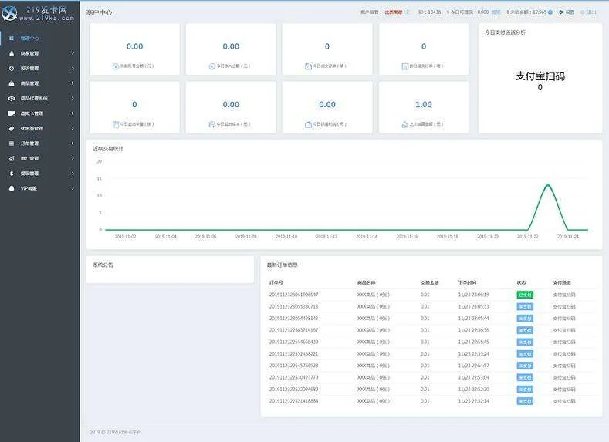Viewport: 609px width, 442px height.
Task: Click the 推广管理 rocket icon in sidebar
Action: pos(12,158)
